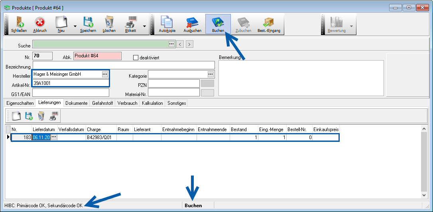Open the Dokumente tab
Image resolution: width=433 pixels, height=212 pixels.
[x=77, y=103]
